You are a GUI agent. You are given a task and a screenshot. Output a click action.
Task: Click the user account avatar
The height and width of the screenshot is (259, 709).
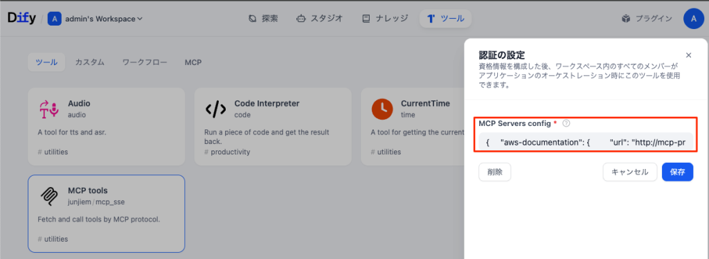click(694, 19)
